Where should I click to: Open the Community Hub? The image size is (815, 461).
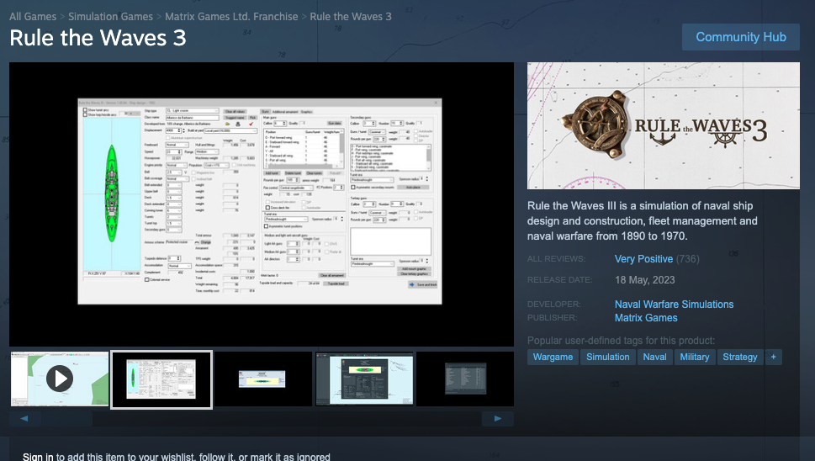(741, 37)
